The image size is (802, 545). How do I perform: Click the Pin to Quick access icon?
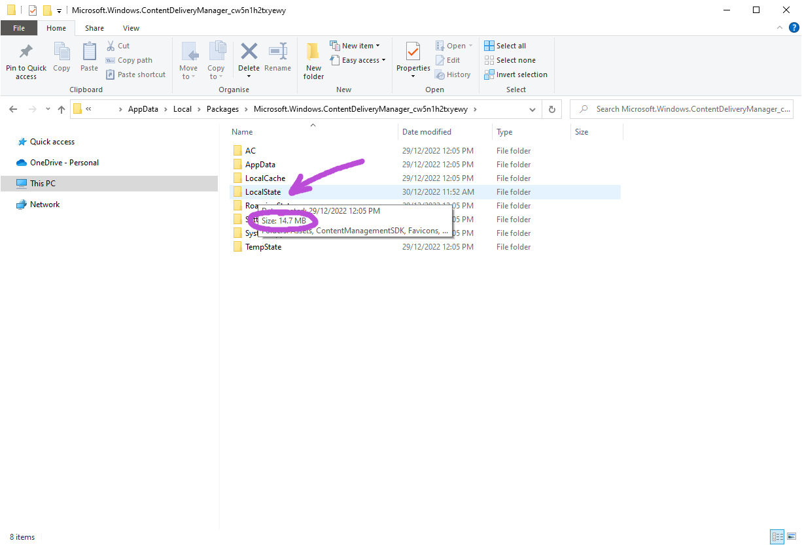[26, 52]
